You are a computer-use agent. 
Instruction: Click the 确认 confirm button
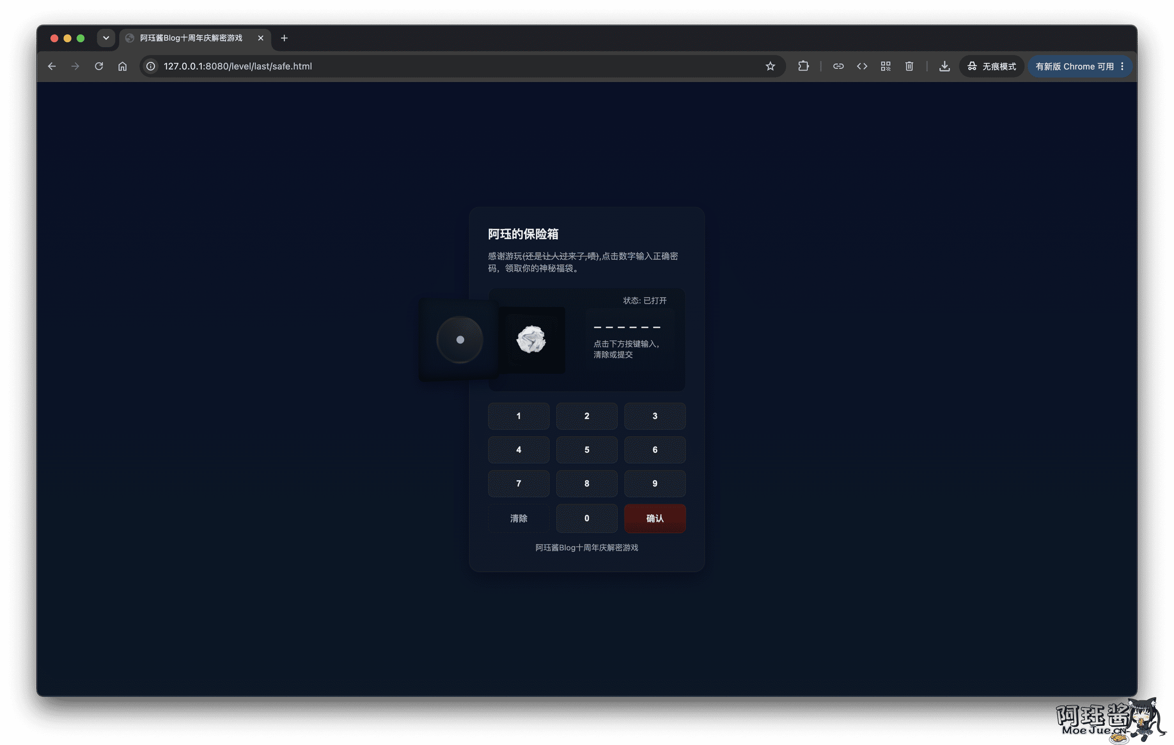(655, 518)
